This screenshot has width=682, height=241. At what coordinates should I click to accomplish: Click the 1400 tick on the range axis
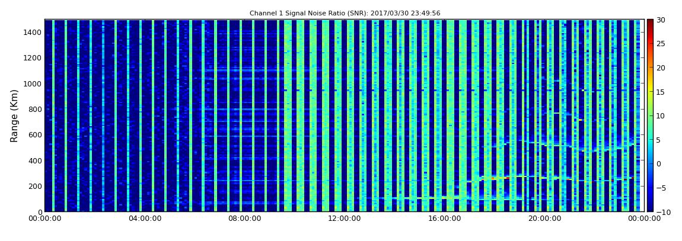point(33,32)
